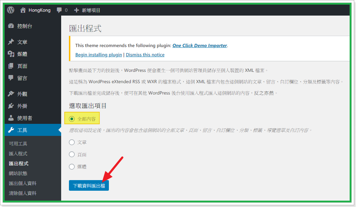Image resolution: width=356 pixels, height=207 pixels.
Task: Click the 控制台 dashboard gauge icon
Action: (11, 26)
